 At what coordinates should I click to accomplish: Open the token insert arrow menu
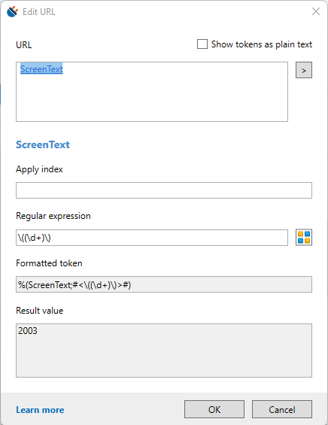coord(304,70)
